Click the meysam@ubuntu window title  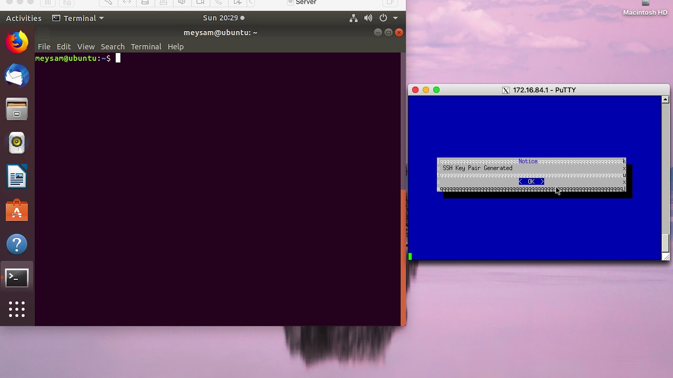tap(220, 33)
